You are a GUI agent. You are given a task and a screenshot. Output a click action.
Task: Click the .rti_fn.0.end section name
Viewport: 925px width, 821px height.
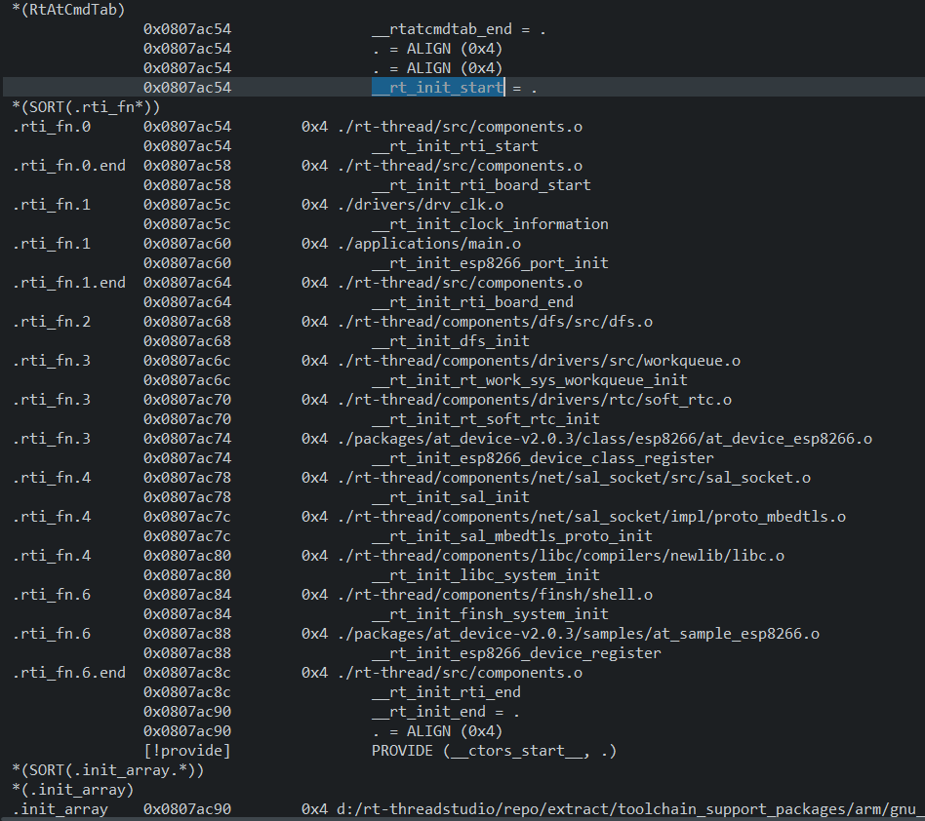69,166
